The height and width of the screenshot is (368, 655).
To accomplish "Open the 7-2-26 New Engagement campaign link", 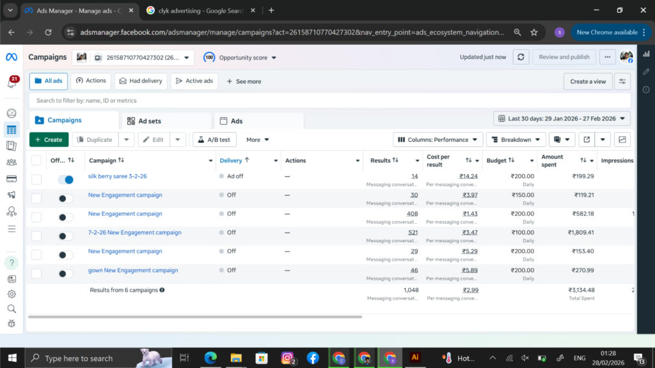I will [x=134, y=233].
